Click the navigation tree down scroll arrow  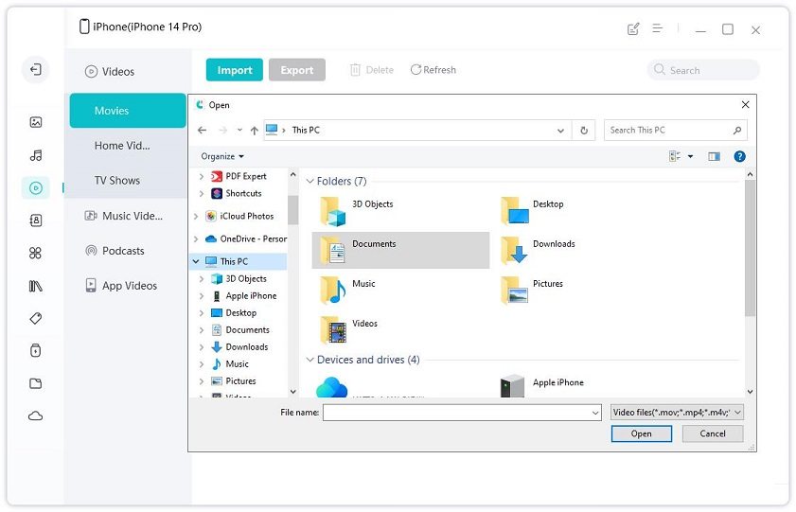click(x=292, y=392)
